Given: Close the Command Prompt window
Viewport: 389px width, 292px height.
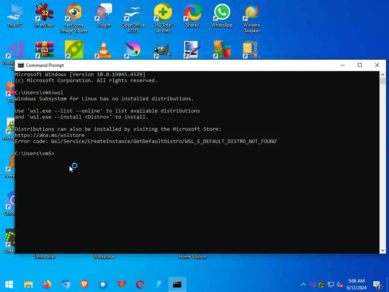Looking at the screenshot, I should pyautogui.click(x=377, y=65).
